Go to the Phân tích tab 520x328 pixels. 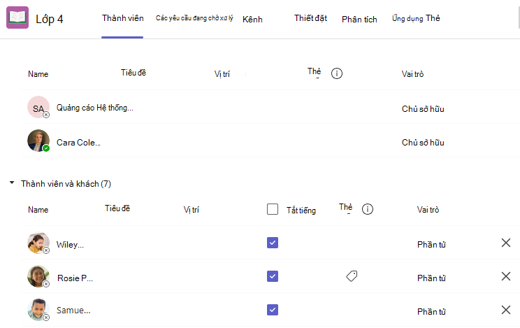359,20
